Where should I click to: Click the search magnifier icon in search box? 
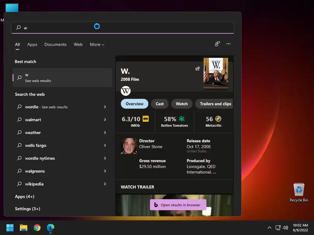[x=18, y=27]
